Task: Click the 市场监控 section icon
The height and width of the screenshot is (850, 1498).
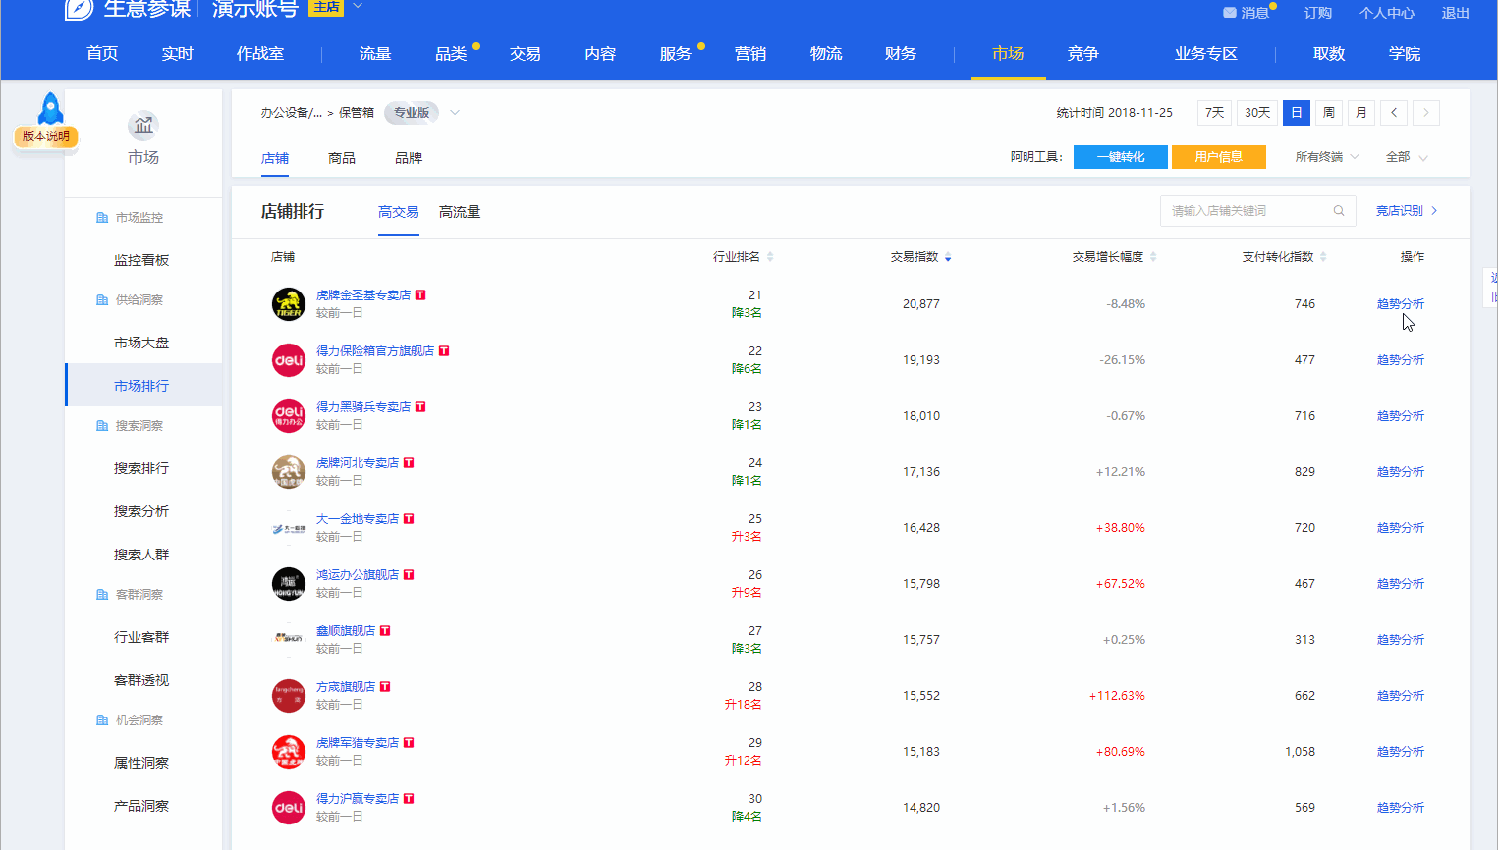Action: 102,218
